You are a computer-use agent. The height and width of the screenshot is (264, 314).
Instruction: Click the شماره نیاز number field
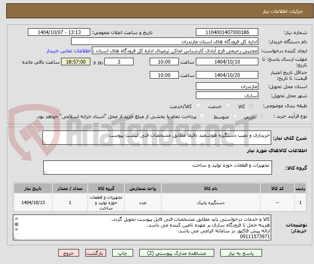tap(227, 32)
